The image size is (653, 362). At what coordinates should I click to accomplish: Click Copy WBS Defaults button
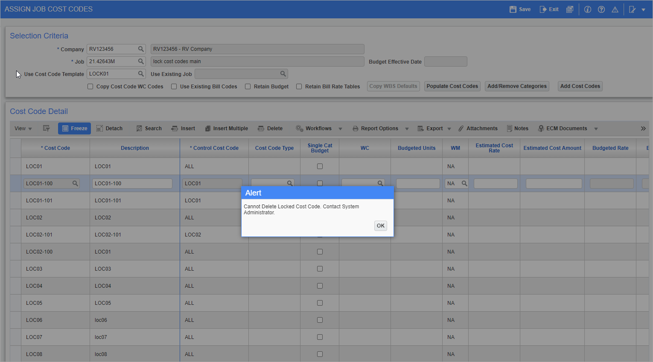[394, 86]
